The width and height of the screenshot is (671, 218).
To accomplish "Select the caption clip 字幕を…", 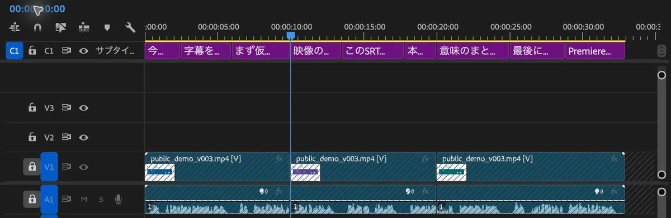I will [x=206, y=51].
